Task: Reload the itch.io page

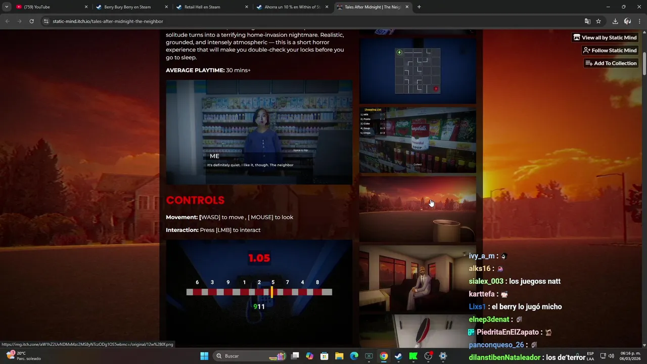Action: pos(31,21)
